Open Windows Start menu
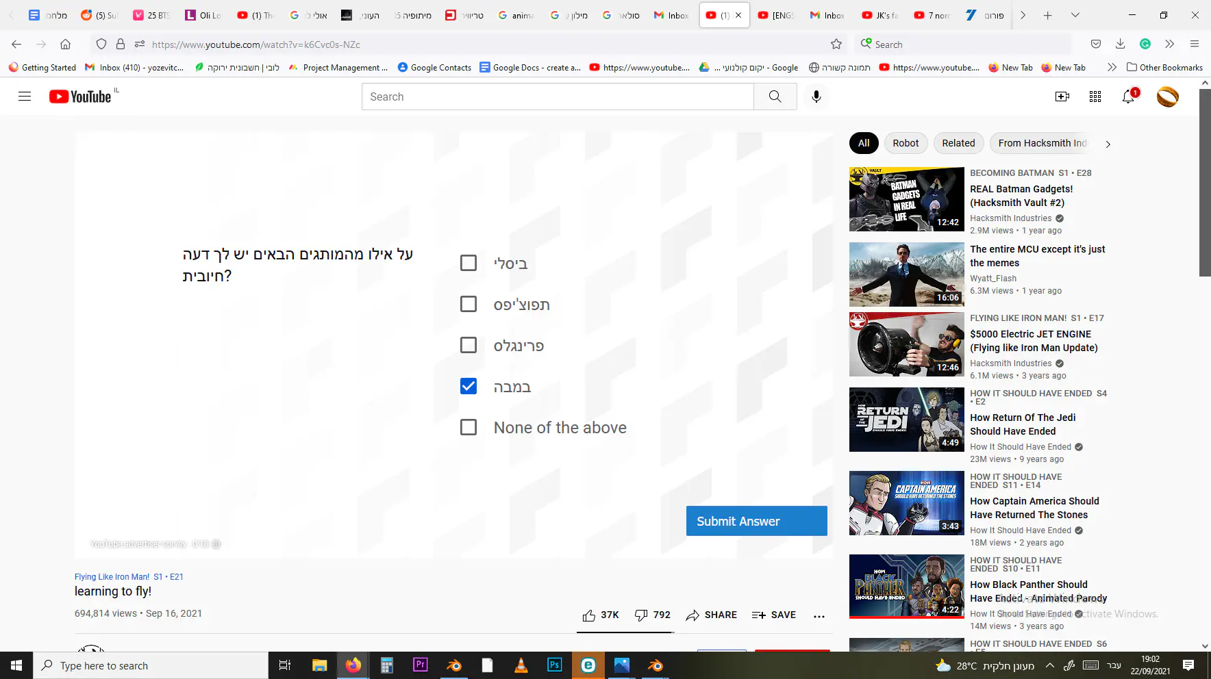Image resolution: width=1211 pixels, height=679 pixels. click(16, 665)
